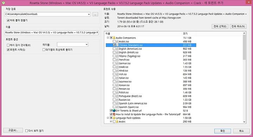Click the 확인 OK button

222,131
